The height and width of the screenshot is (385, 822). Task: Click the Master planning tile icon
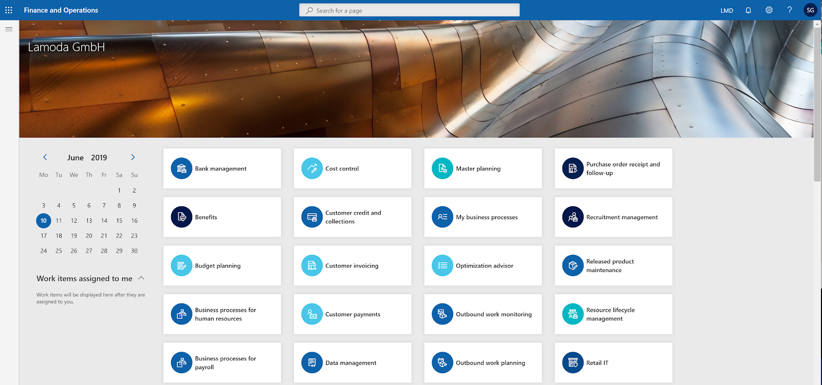pos(442,168)
